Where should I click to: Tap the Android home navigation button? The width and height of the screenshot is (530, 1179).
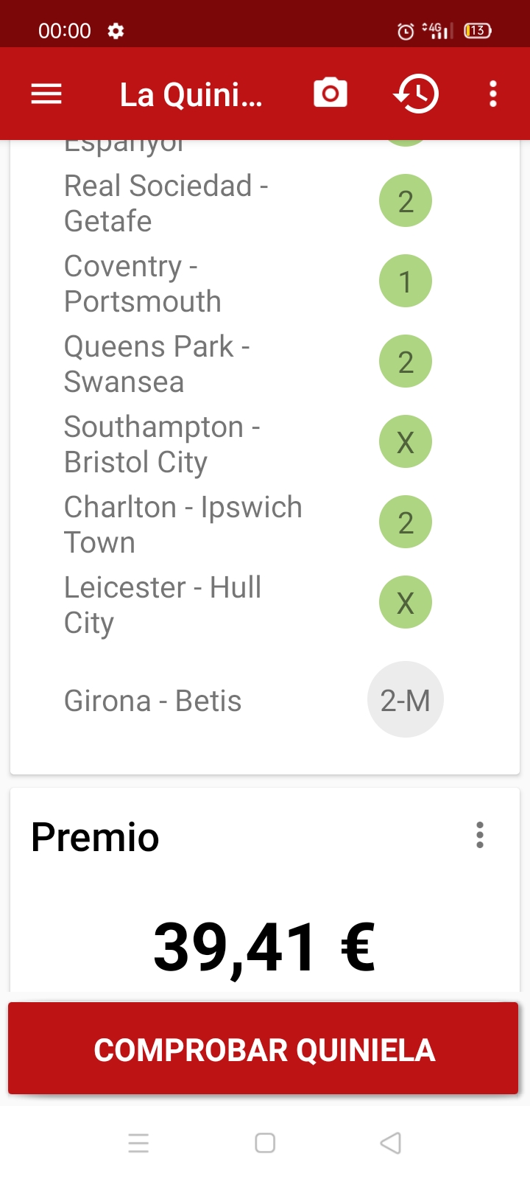[x=265, y=1143]
